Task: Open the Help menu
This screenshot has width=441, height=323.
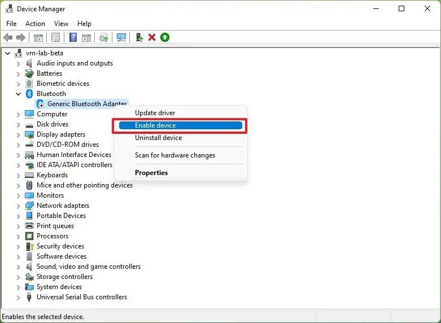Action: tap(84, 24)
